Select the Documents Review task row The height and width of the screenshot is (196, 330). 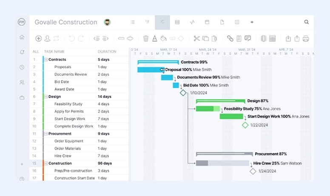tap(79, 74)
